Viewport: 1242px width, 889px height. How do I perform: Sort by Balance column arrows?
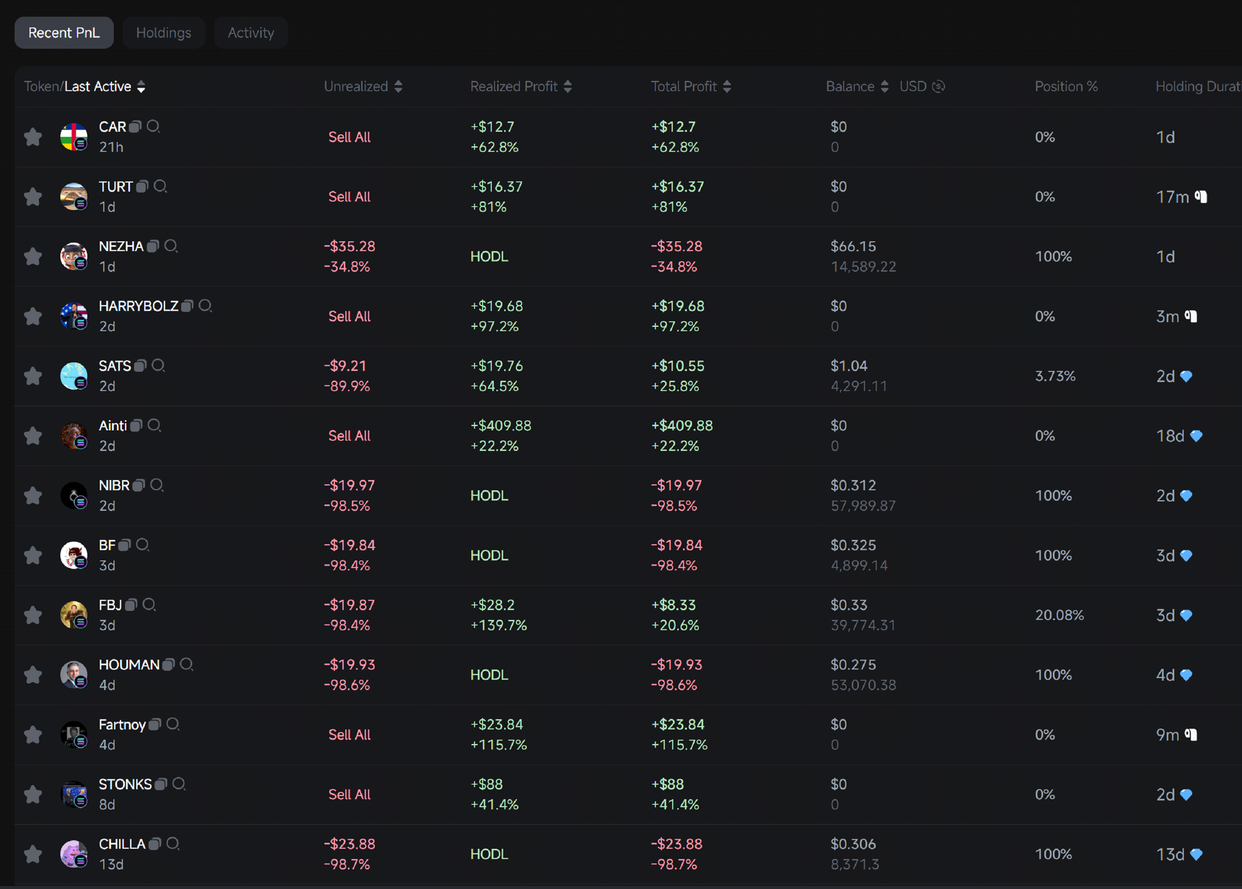coord(884,86)
